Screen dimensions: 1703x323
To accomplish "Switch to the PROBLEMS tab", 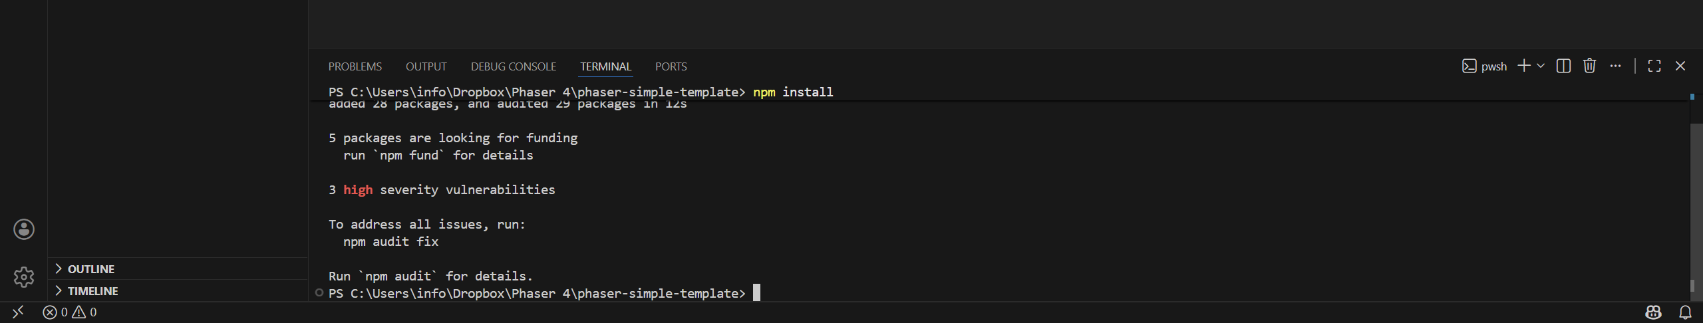I will tap(355, 66).
